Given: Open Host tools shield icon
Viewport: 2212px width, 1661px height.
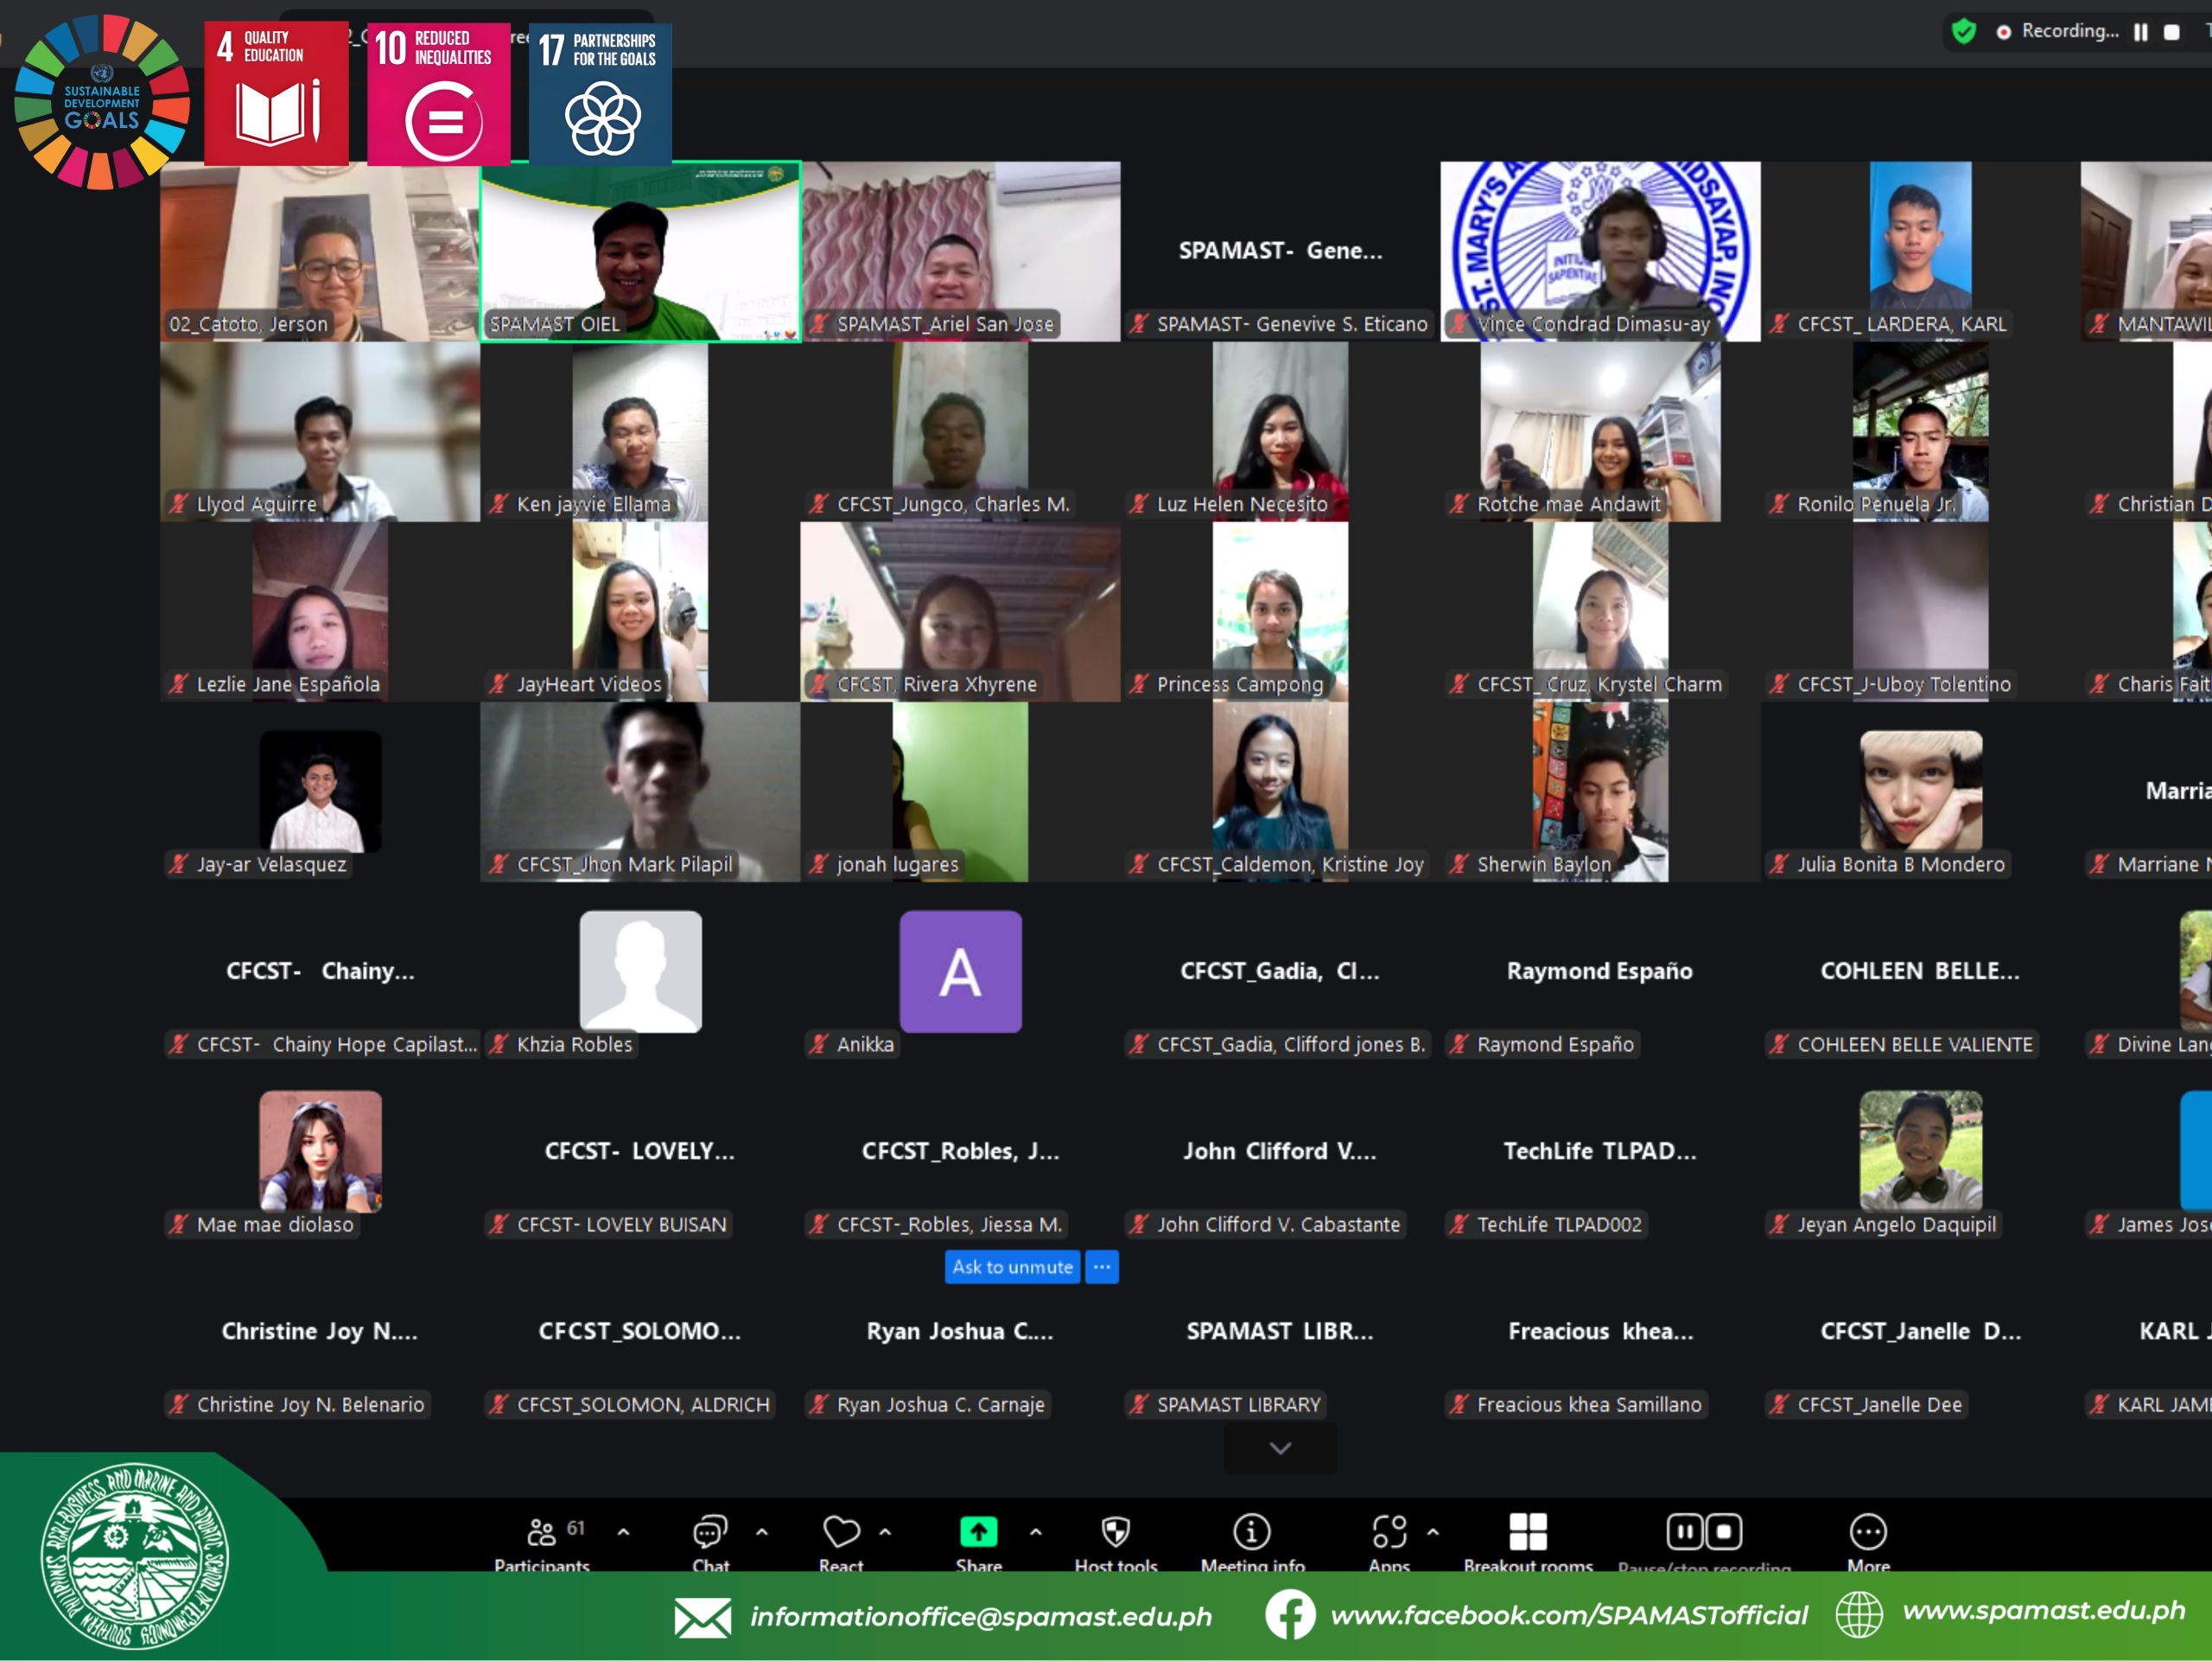Looking at the screenshot, I should click(x=1116, y=1532).
